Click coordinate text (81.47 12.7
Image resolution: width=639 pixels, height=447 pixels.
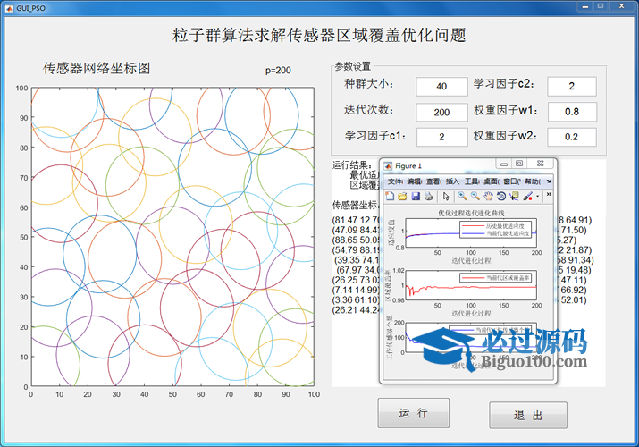[x=356, y=221]
